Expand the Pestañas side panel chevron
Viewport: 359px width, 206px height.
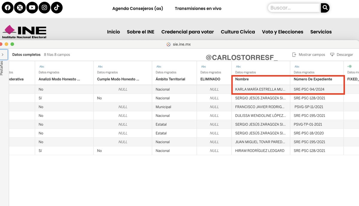pyautogui.click(x=2, y=55)
